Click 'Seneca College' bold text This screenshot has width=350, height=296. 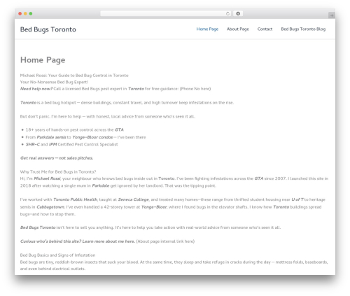[x=133, y=199]
